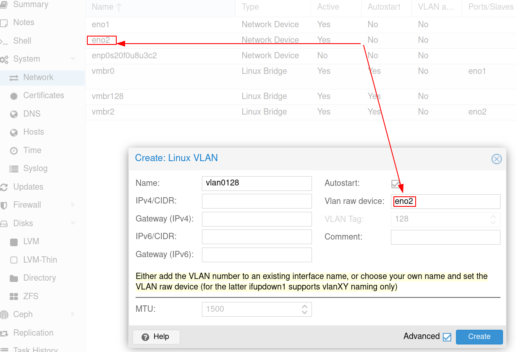The width and height of the screenshot is (516, 352).
Task: Collapse the System section arrow
Action: [73, 59]
